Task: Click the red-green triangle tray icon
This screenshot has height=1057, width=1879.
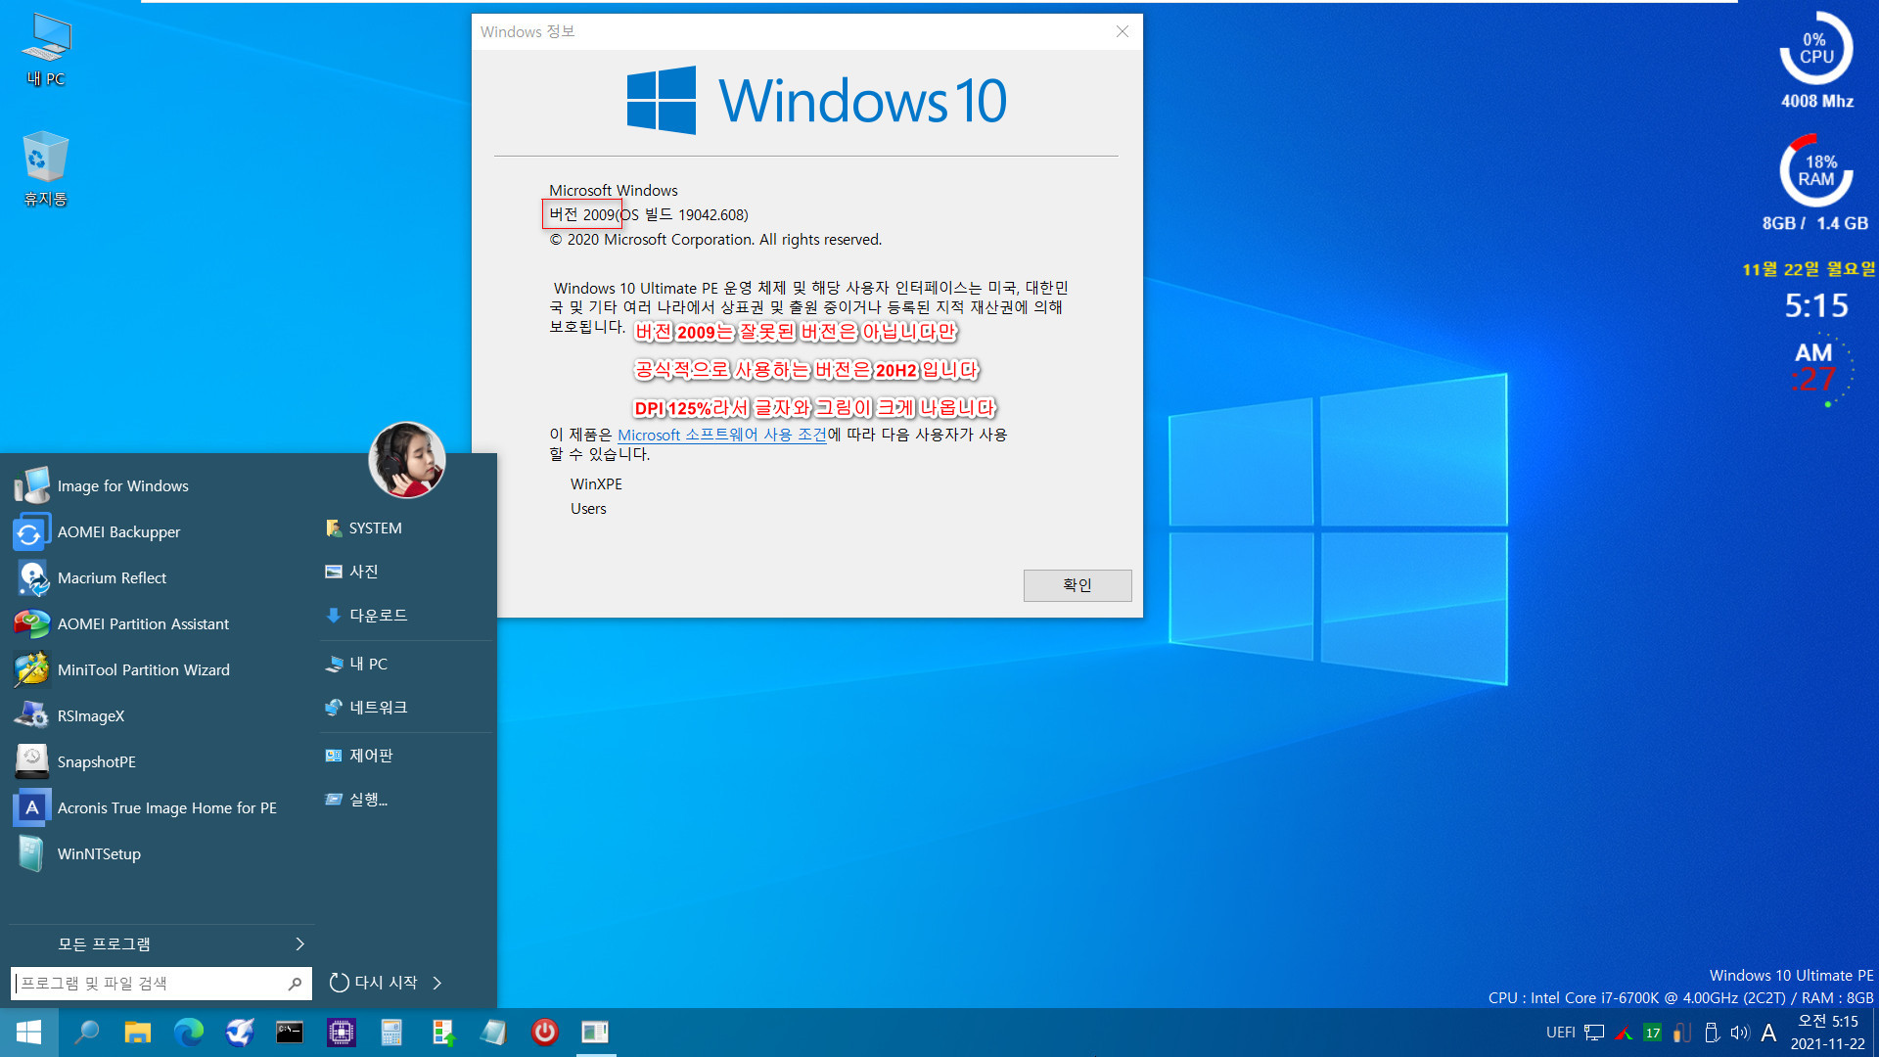Action: (x=1624, y=1033)
